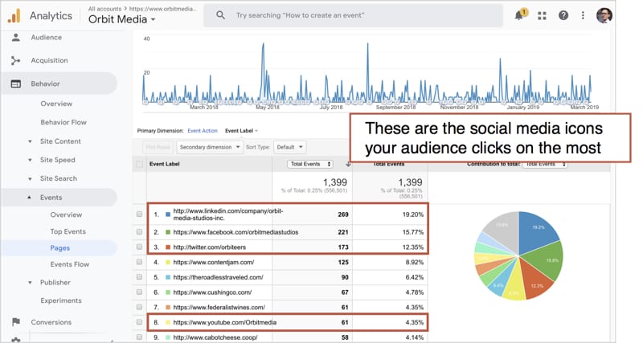Open the three-dot more options menu
Screen dimensions: 643x343
click(583, 15)
